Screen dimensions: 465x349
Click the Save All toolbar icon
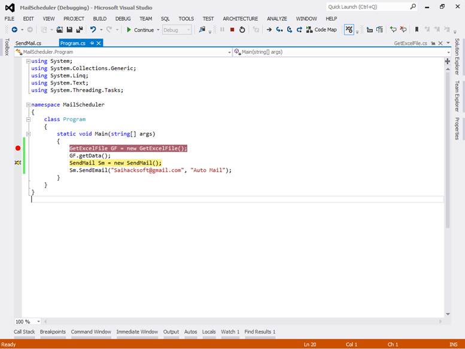[80, 29]
